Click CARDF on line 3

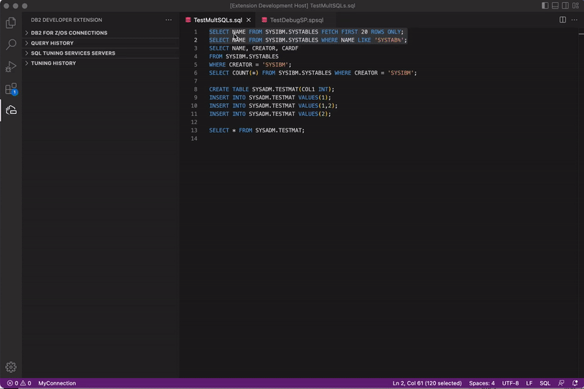click(x=290, y=48)
